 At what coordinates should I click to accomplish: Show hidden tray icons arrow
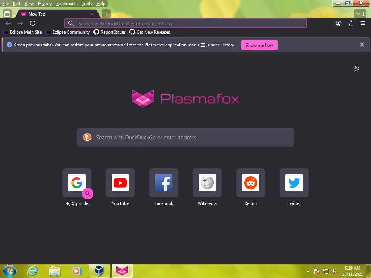[308, 271]
